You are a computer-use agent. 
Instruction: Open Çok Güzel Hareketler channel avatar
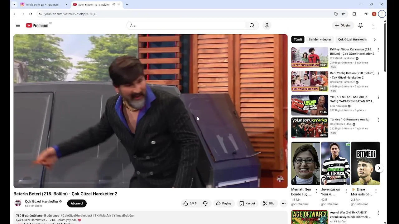coord(18,203)
